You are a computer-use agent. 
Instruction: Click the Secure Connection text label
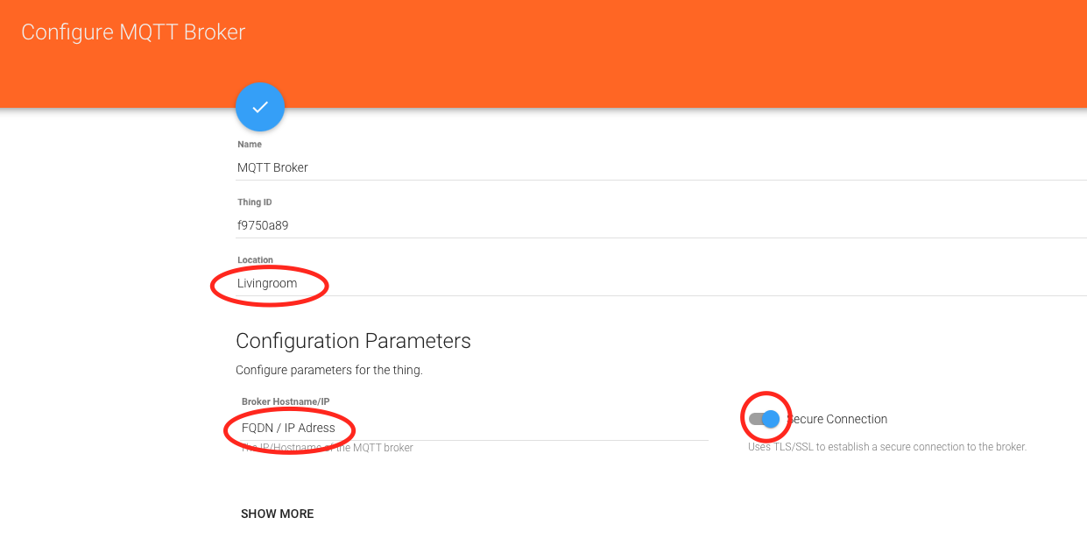point(838,419)
